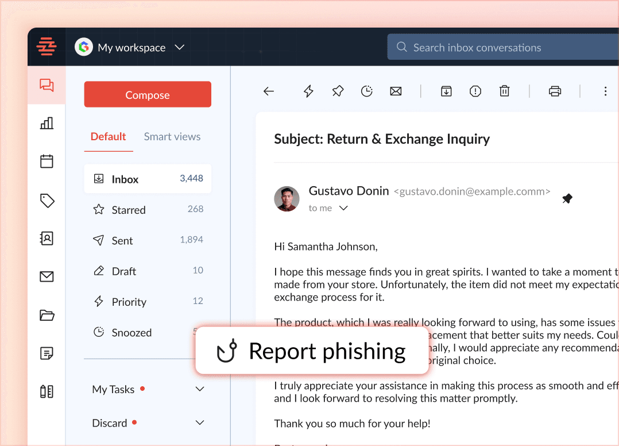This screenshot has height=446, width=619.
Task: Open the envelope mail sidebar icon
Action: 47,276
